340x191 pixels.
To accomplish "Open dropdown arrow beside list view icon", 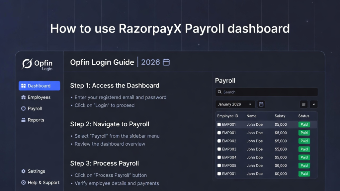I will pos(314,104).
